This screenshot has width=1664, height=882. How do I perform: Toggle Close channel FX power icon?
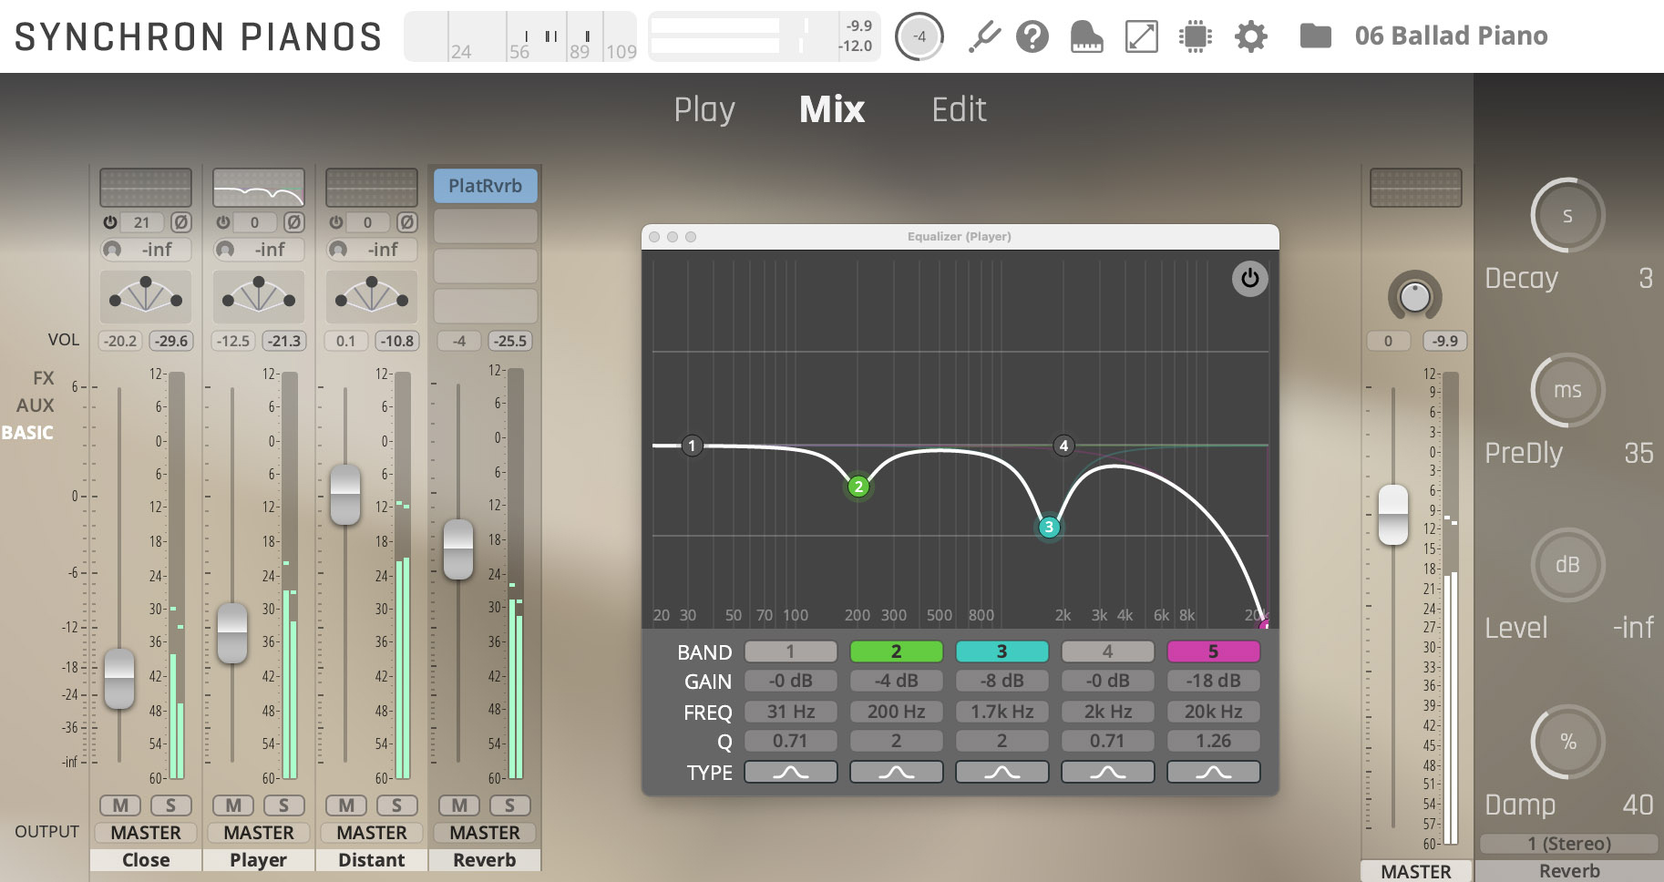click(110, 222)
